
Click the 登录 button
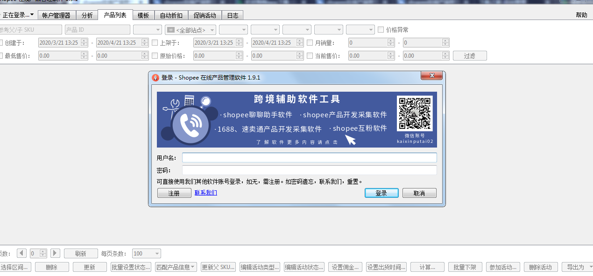(381, 193)
